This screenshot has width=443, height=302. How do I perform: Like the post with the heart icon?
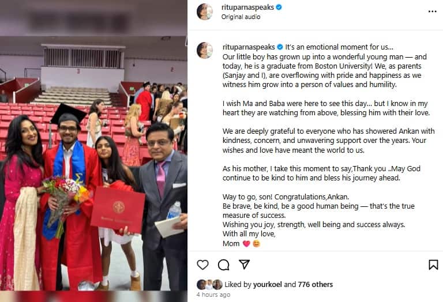(x=202, y=265)
